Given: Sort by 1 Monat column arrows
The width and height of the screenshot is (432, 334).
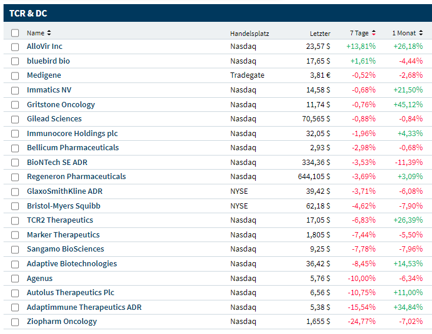Looking at the screenshot, I should pos(421,33).
